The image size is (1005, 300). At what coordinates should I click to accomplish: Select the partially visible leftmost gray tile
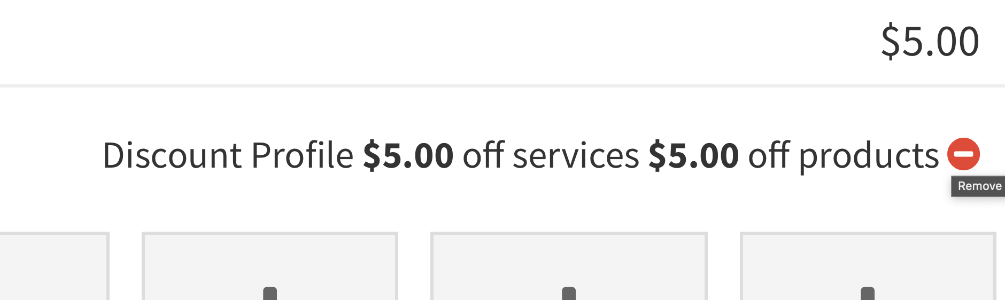(x=53, y=266)
